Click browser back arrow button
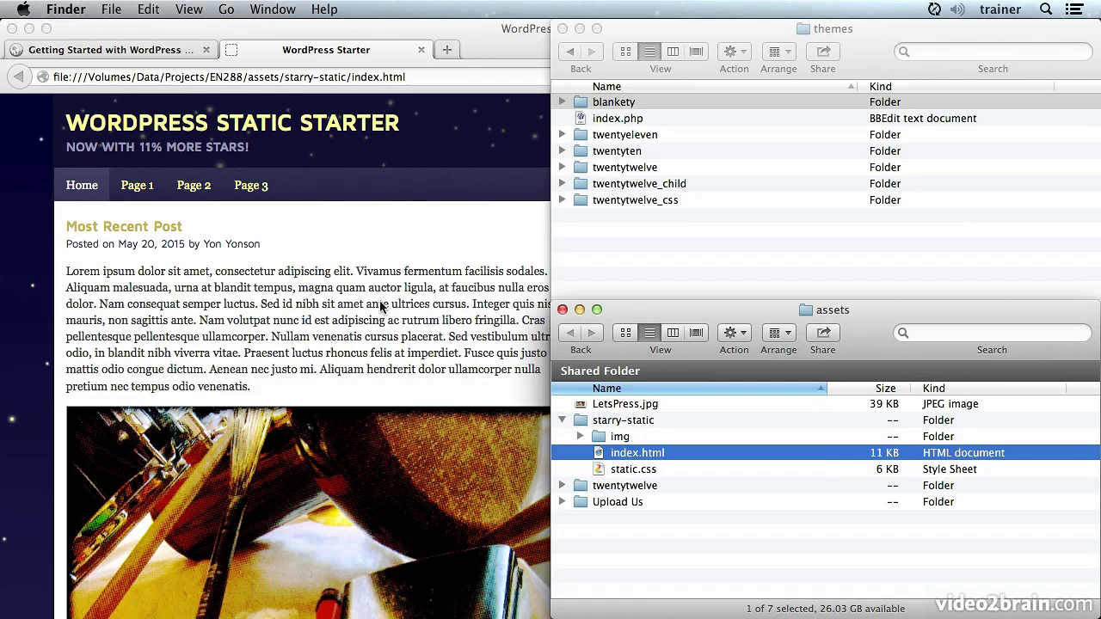This screenshot has width=1101, height=619. 18,77
